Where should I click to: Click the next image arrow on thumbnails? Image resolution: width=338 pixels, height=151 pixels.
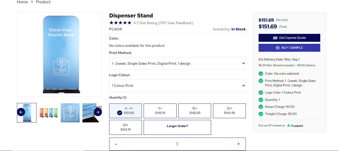pos(98,112)
